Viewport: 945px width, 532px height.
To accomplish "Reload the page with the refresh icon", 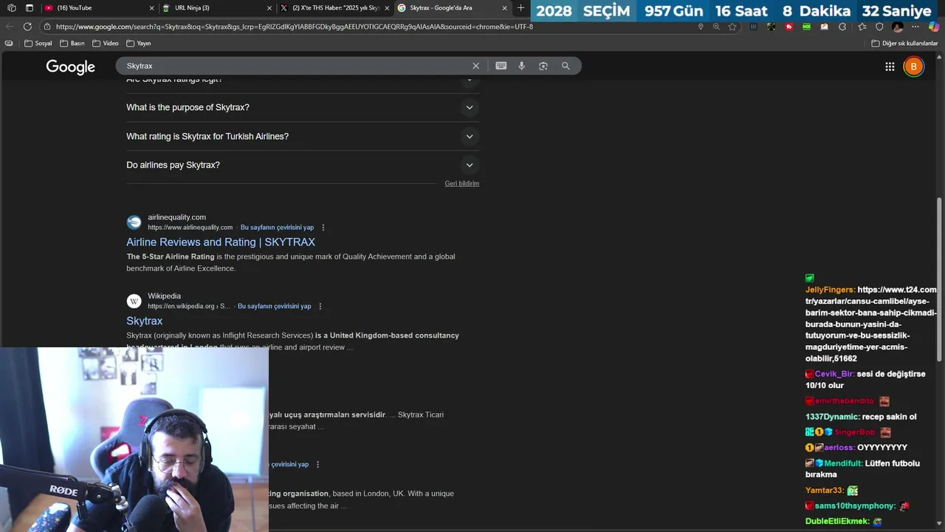I will [x=27, y=27].
